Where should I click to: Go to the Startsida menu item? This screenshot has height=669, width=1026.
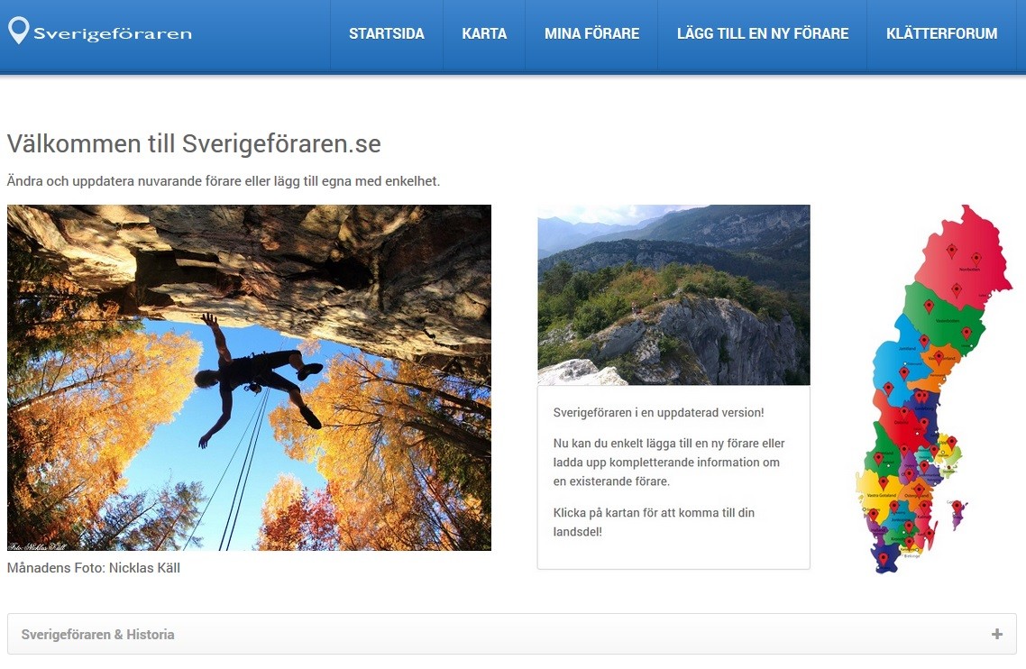pos(386,34)
